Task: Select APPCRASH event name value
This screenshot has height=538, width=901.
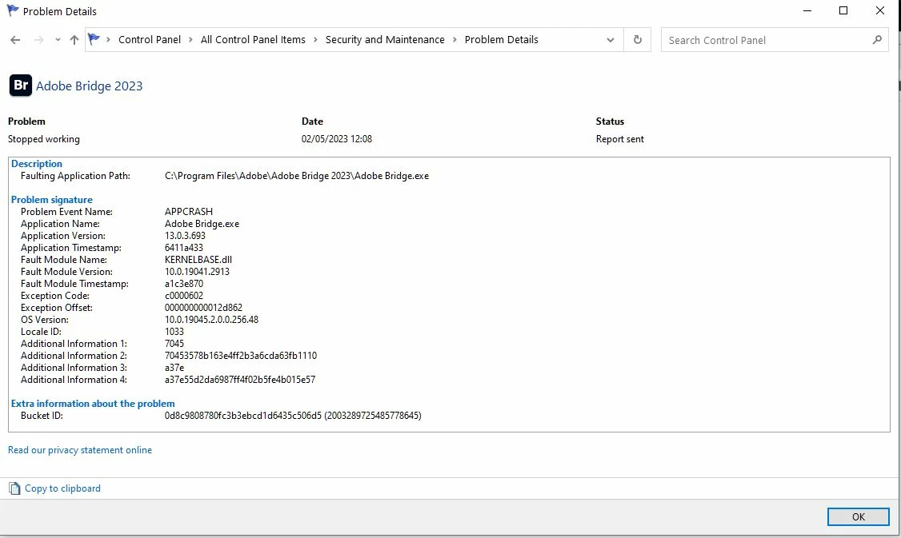Action: 189,211
